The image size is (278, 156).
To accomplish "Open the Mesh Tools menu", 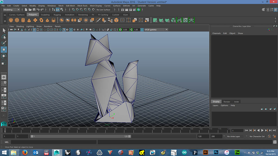I will pos(82,6).
